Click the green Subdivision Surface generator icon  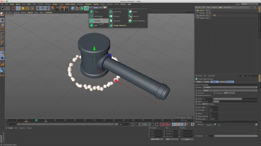click(82, 8)
